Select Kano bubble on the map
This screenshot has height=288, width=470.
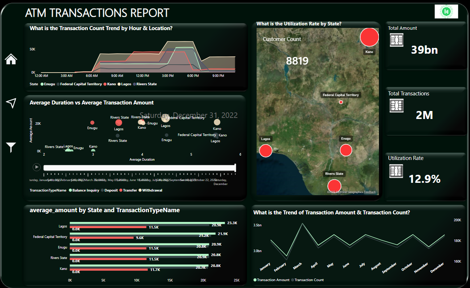click(369, 37)
